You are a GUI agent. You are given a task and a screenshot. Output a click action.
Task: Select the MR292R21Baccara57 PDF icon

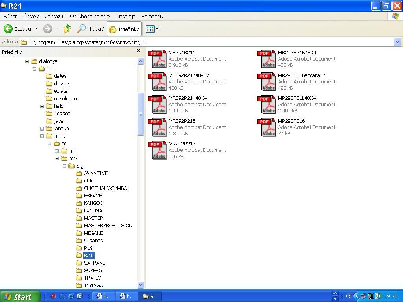pos(267,82)
